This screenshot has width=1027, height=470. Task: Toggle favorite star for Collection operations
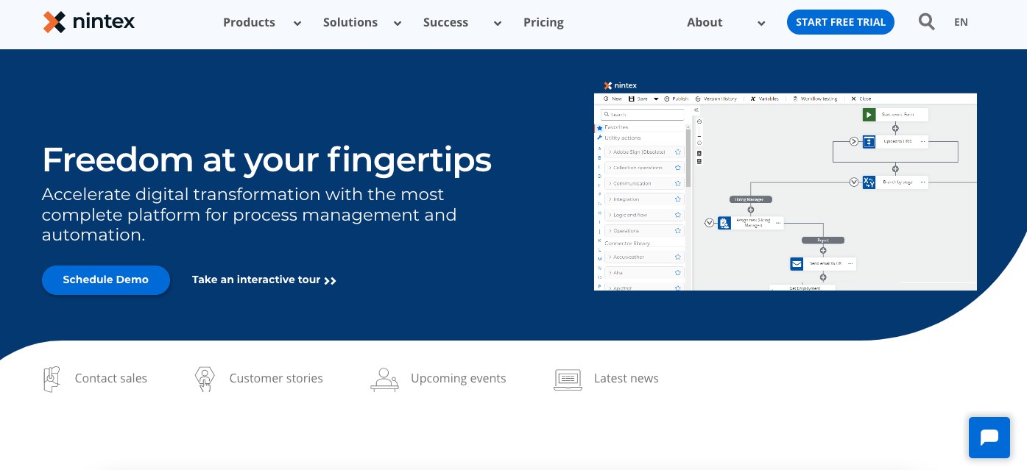(678, 168)
